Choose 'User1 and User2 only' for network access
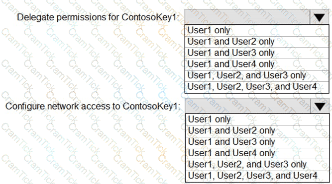This screenshot has height=184, width=332. tap(257, 131)
